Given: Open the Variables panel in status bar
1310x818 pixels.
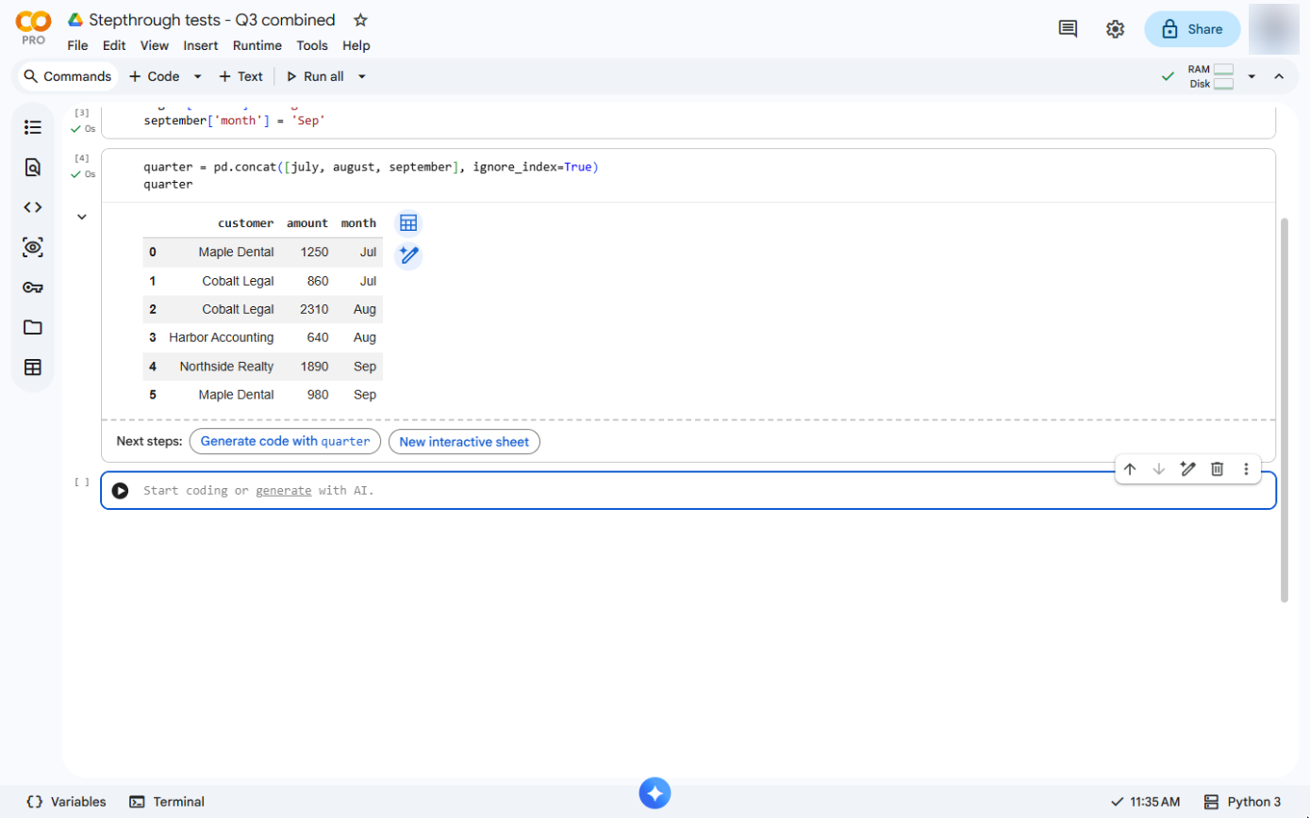Looking at the screenshot, I should (x=66, y=802).
